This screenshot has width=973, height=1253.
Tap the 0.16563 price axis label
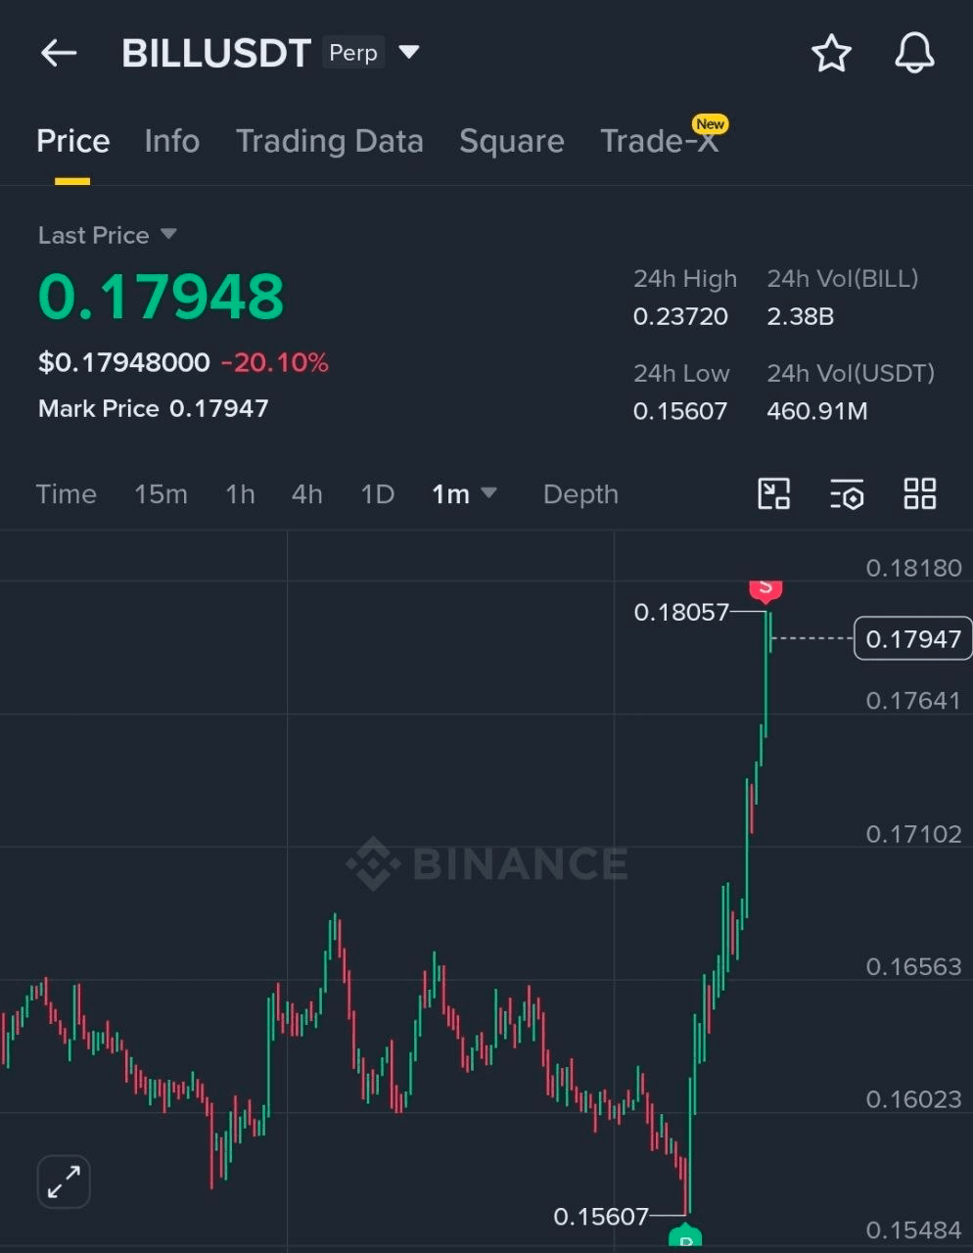coord(913,966)
